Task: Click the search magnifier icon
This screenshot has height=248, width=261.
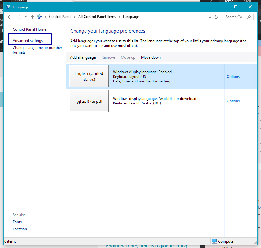Action: tap(250, 17)
